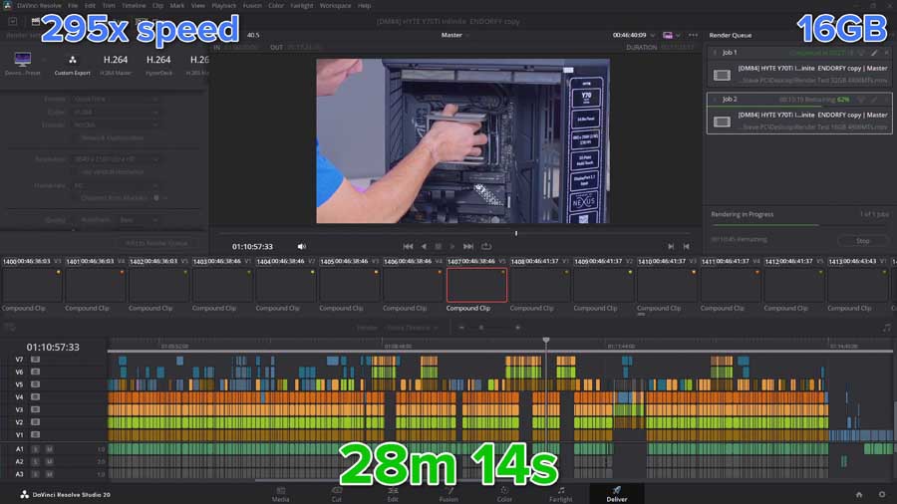Select the highlighted Compound Clip thumbnail 1407

476,285
